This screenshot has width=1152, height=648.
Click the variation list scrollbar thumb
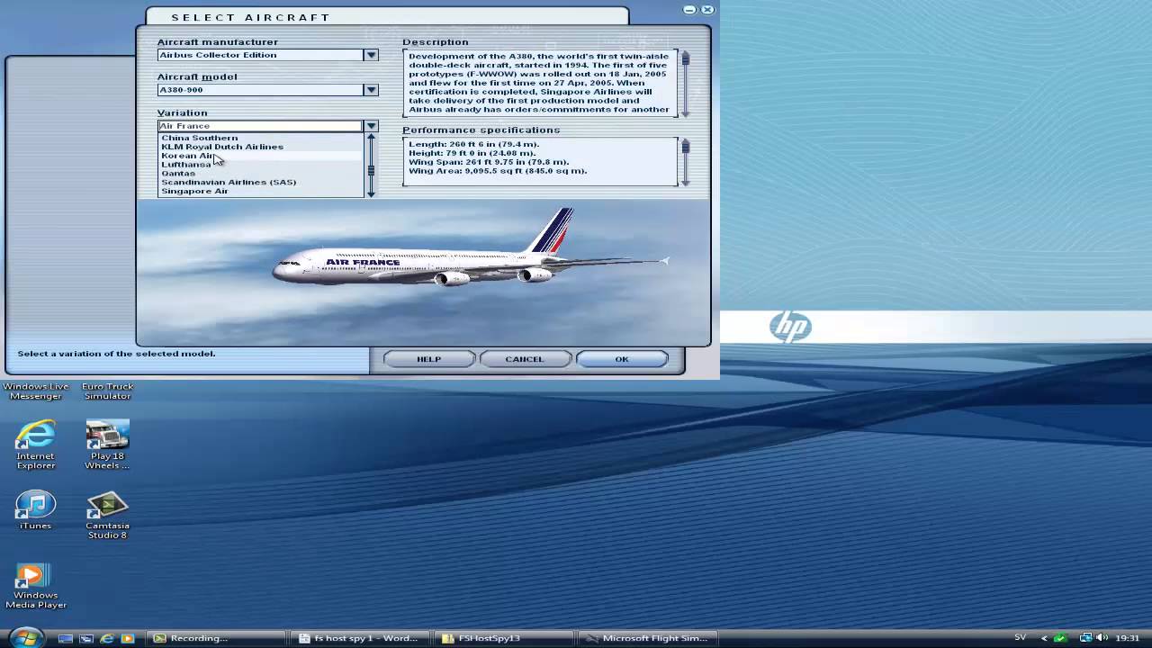point(371,171)
